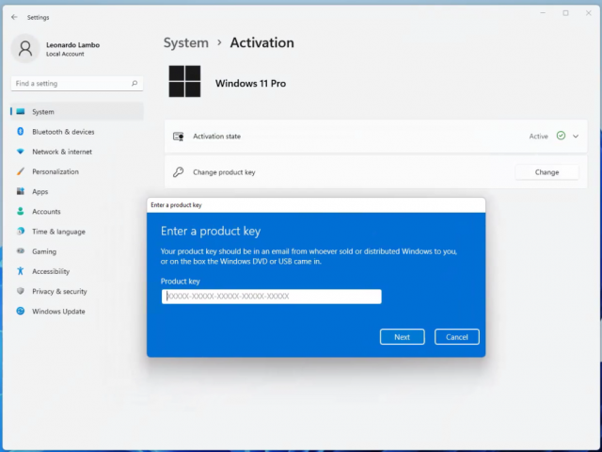The width and height of the screenshot is (602, 452).
Task: Click the back arrow in Settings title bar
Action: pyautogui.click(x=13, y=17)
